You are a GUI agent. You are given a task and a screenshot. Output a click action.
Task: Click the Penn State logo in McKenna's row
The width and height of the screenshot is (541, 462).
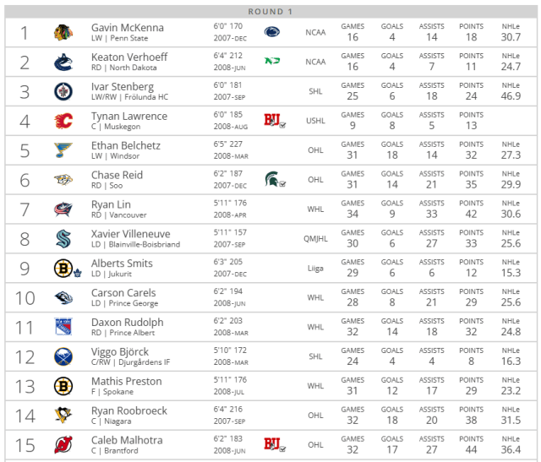(272, 32)
